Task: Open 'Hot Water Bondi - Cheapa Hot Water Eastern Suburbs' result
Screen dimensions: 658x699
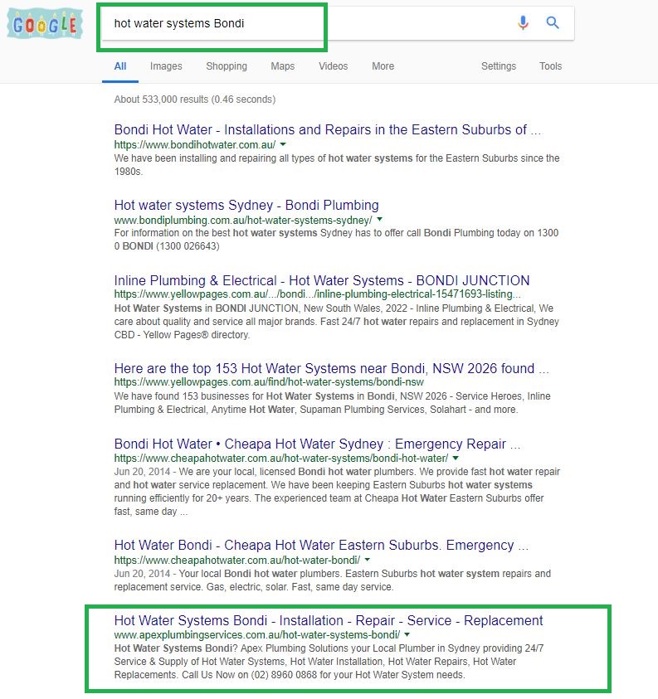Action: (x=321, y=546)
